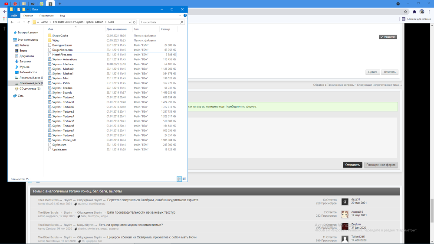434x244 pixels.
Task: Switch to the Поделиться ribbon tab
Action: 46,16
